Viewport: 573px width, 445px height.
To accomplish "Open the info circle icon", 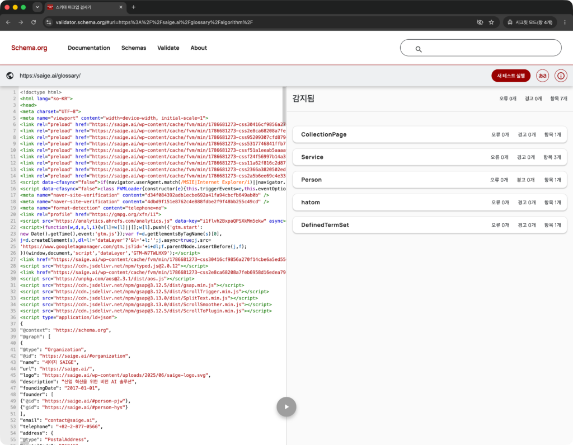I will pyautogui.click(x=561, y=76).
